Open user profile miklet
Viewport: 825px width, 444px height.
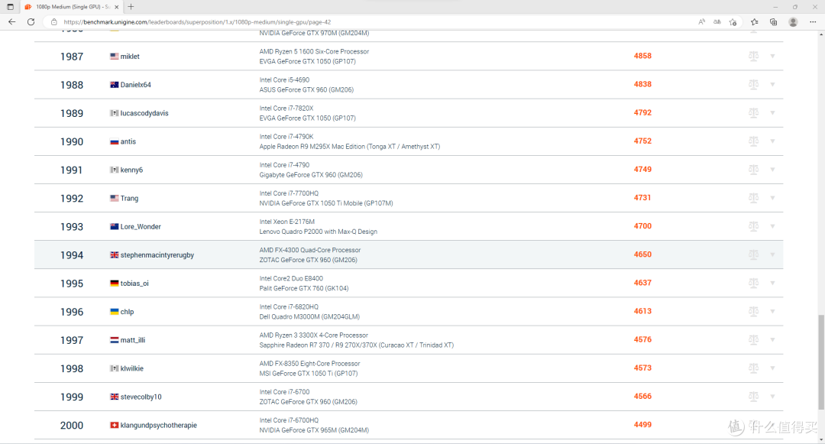[130, 57]
